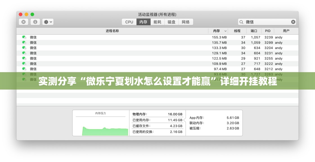Image resolution: width=315 pixels, height=162 pixels.
Task: Click the PID value 3222
Action: (x=269, y=64)
